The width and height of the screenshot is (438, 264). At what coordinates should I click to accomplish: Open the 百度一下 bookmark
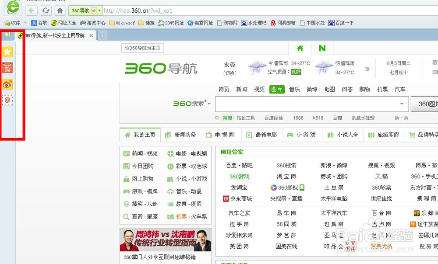[341, 23]
